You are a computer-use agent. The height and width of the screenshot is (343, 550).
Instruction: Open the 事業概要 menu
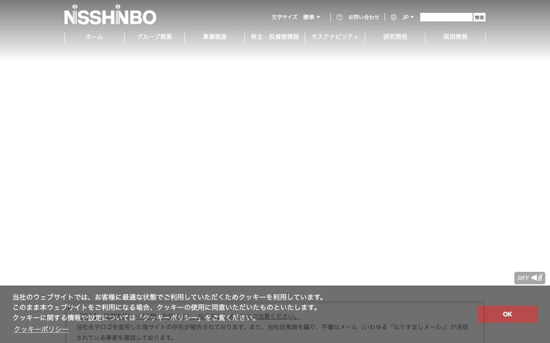coord(214,37)
